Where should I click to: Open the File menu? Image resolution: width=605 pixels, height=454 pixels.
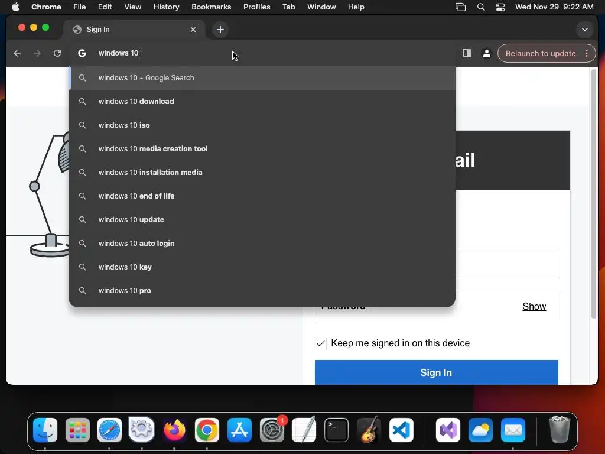tap(80, 7)
